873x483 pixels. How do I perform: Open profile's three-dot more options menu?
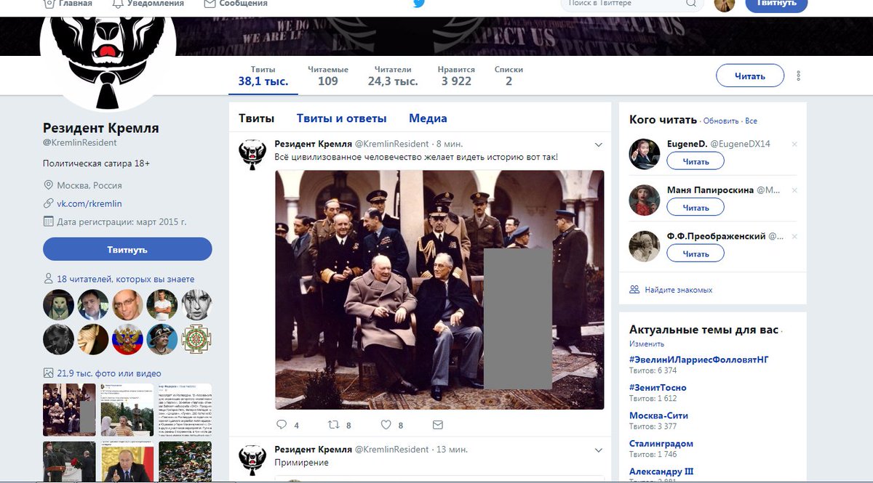[799, 76]
